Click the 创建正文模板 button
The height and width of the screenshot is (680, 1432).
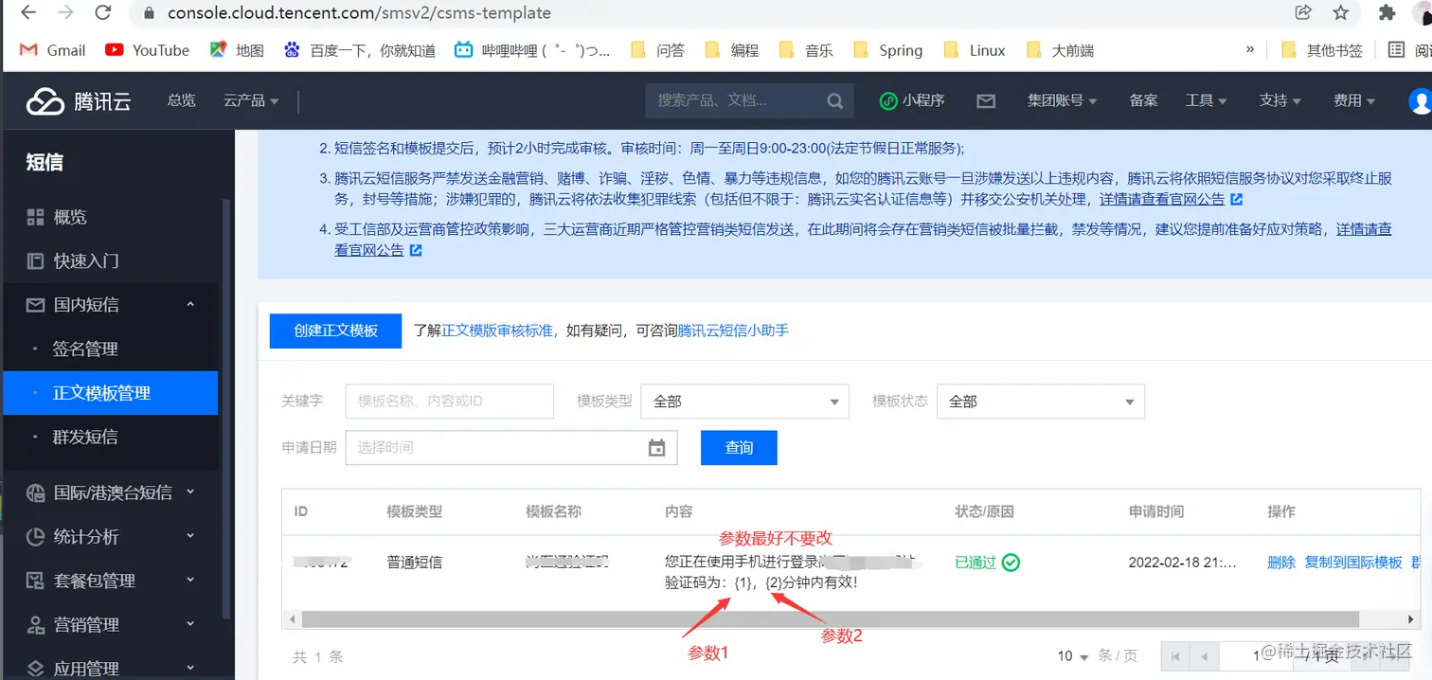pos(335,331)
